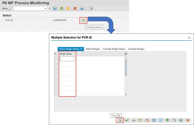Click the green Multiple Selection icon in dialog footer
The height and width of the screenshot is (125, 194).
coord(167,120)
